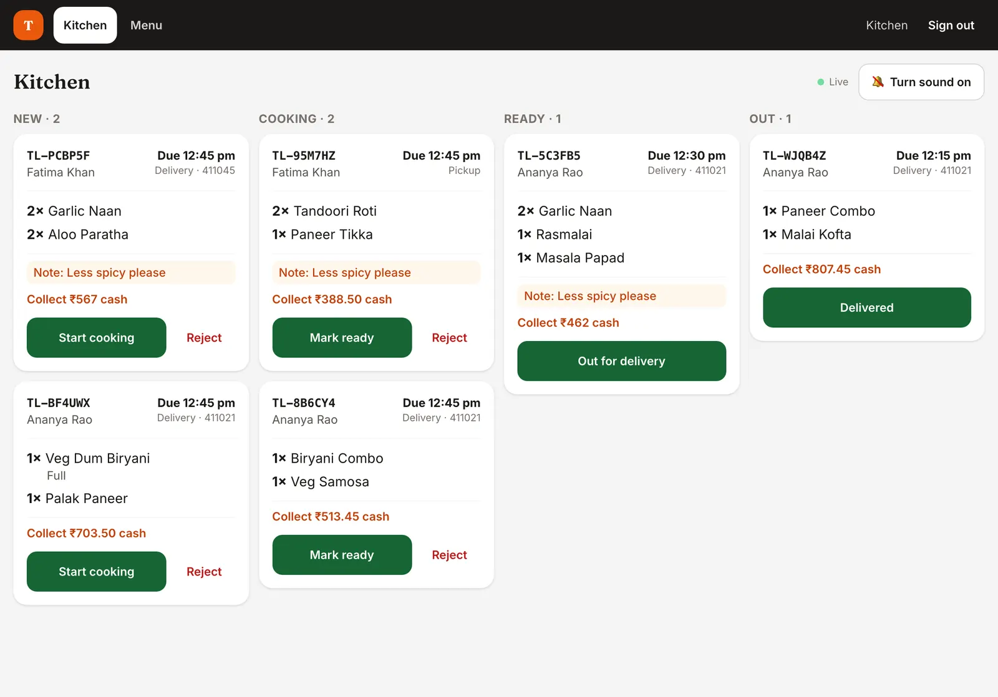This screenshot has height=697, width=998.
Task: Click Delivery · 411045 on TL-PCBP5F
Action: click(x=195, y=170)
